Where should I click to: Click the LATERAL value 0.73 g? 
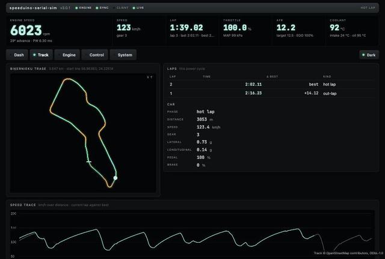click(204, 142)
